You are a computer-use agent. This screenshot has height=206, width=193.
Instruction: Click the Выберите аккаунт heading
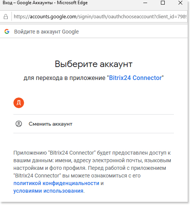click(94, 64)
